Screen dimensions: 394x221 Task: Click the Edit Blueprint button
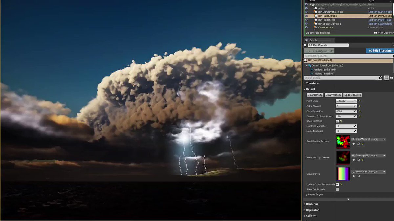[x=380, y=51]
